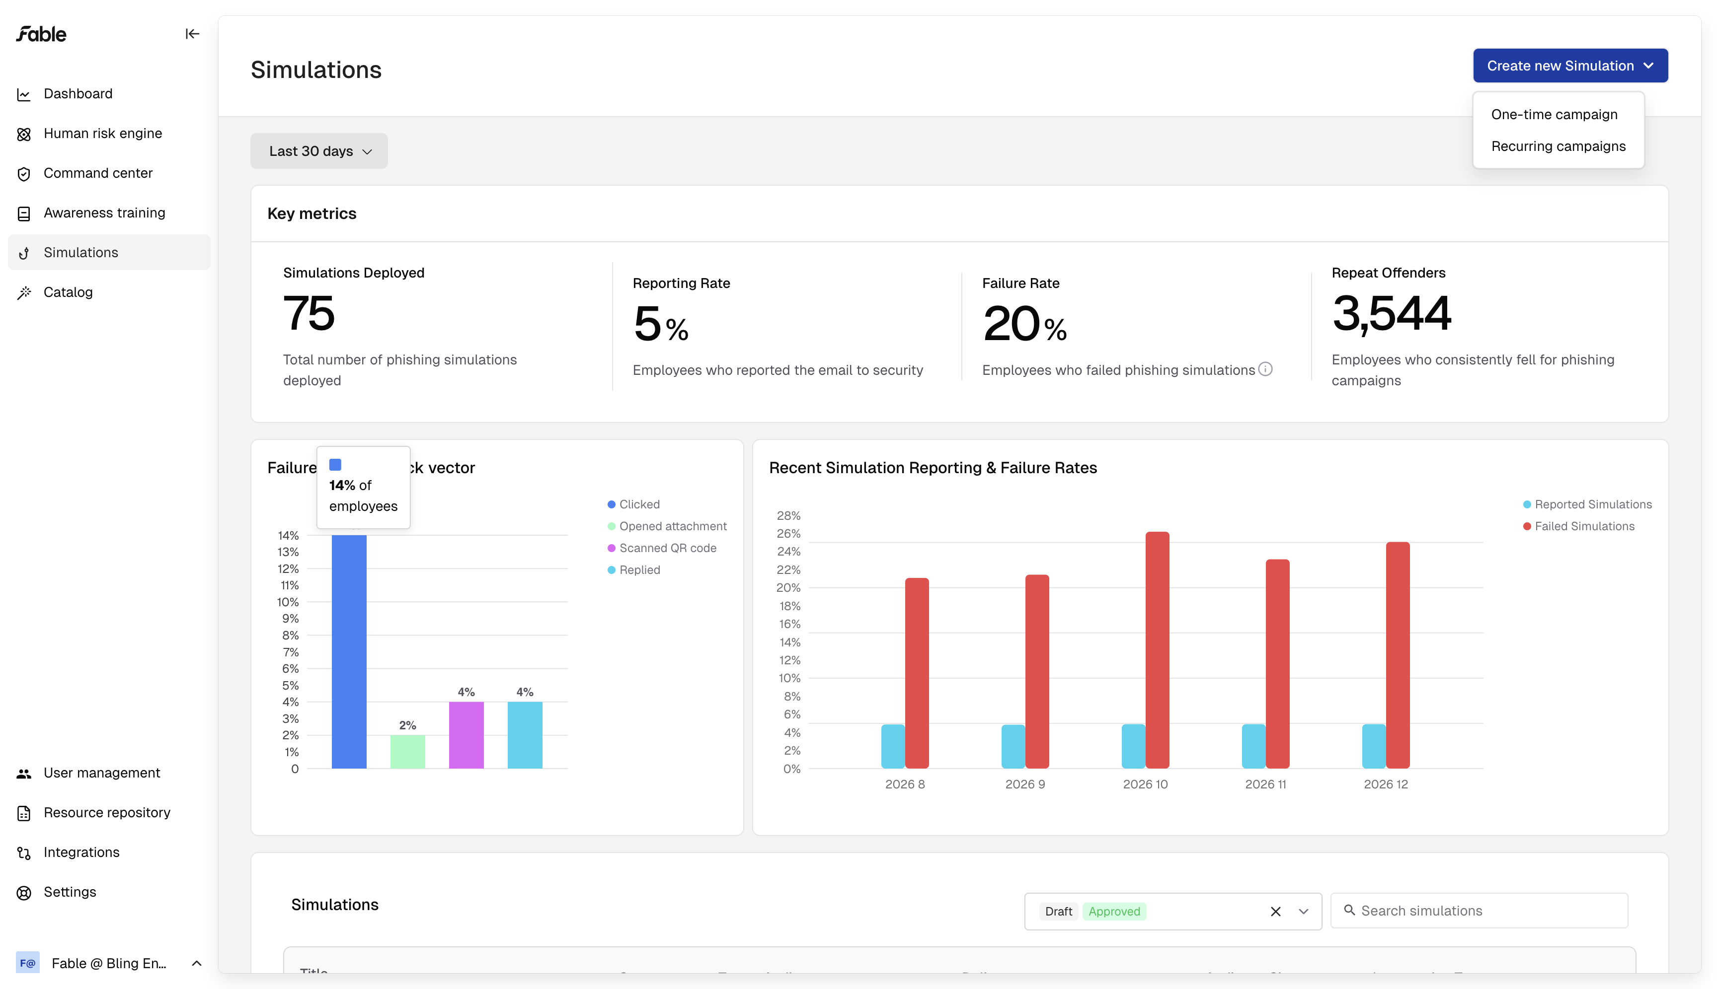This screenshot has height=989, width=1717.
Task: Click the Key metrics heading
Action: [312, 214]
